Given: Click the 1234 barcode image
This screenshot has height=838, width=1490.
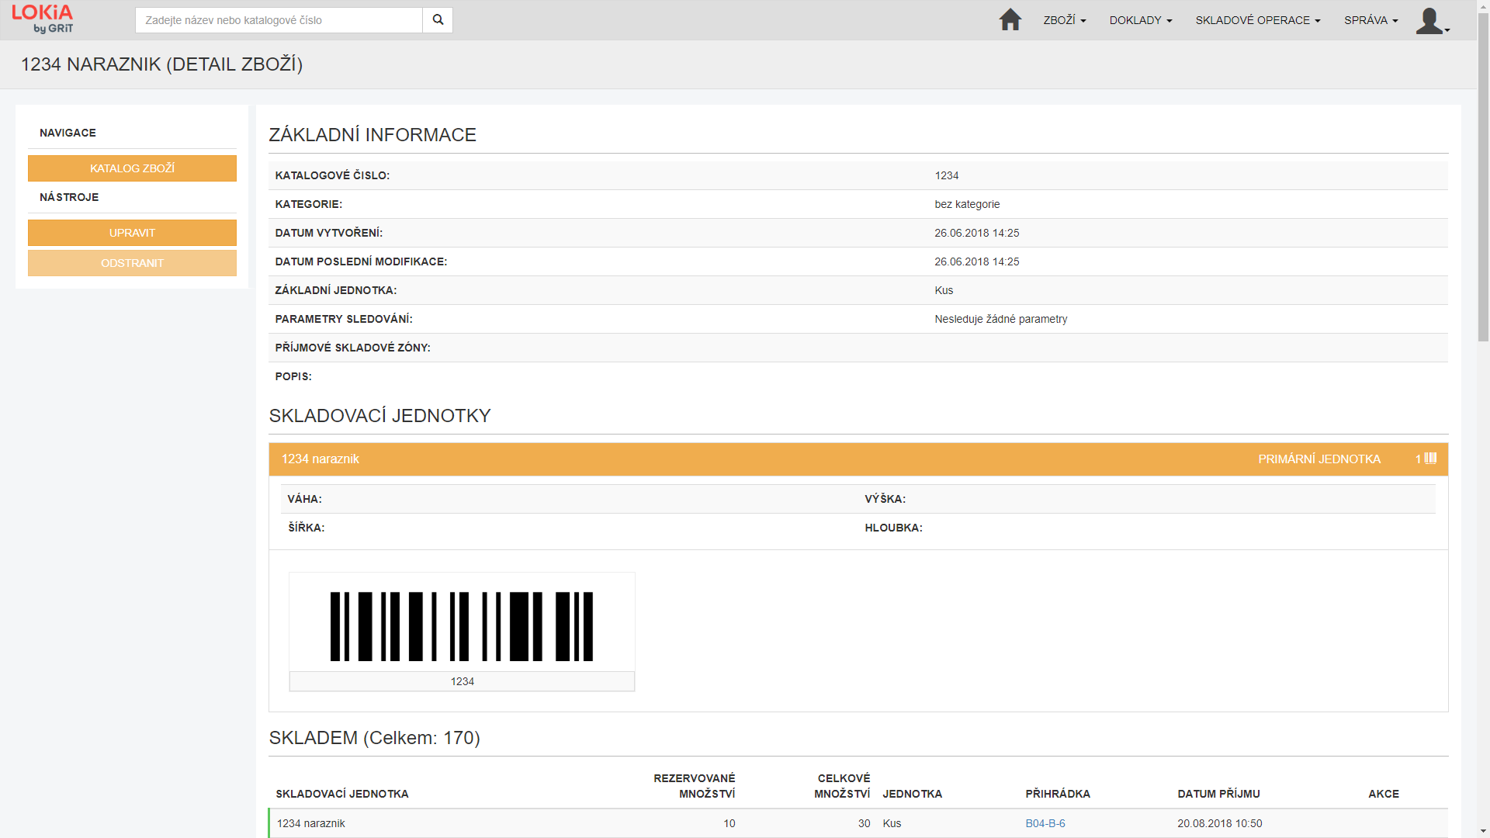Looking at the screenshot, I should coord(462,626).
